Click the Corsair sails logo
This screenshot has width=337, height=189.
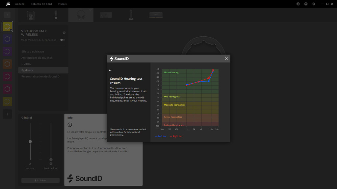point(8,4)
